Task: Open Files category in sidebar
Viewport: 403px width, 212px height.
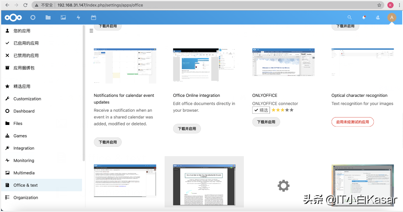Action: (42, 123)
